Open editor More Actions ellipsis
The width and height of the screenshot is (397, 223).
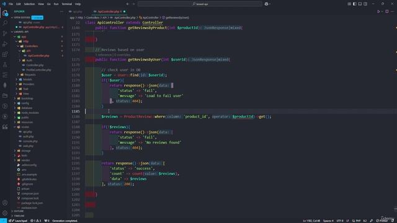click(x=393, y=12)
